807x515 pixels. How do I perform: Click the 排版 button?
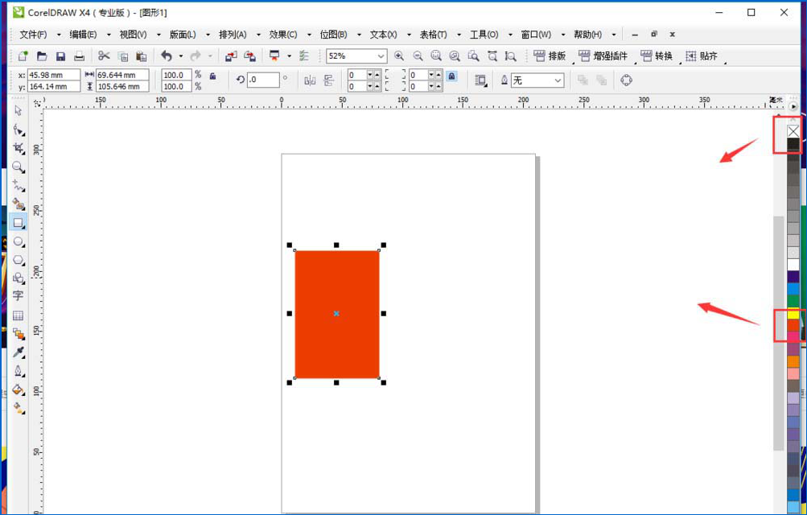pos(550,56)
